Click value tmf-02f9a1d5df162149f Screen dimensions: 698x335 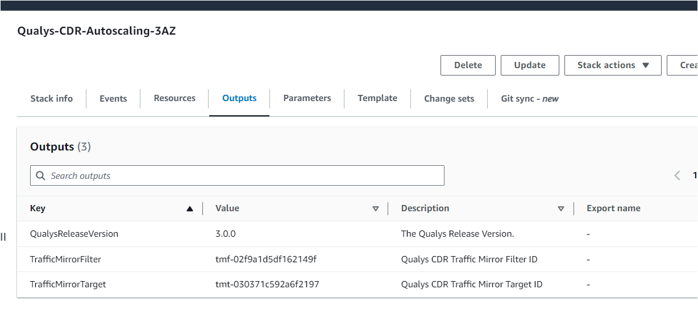click(x=266, y=259)
